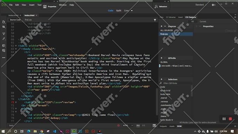
Task: Select the .mainheader selector
Action: coord(166,105)
